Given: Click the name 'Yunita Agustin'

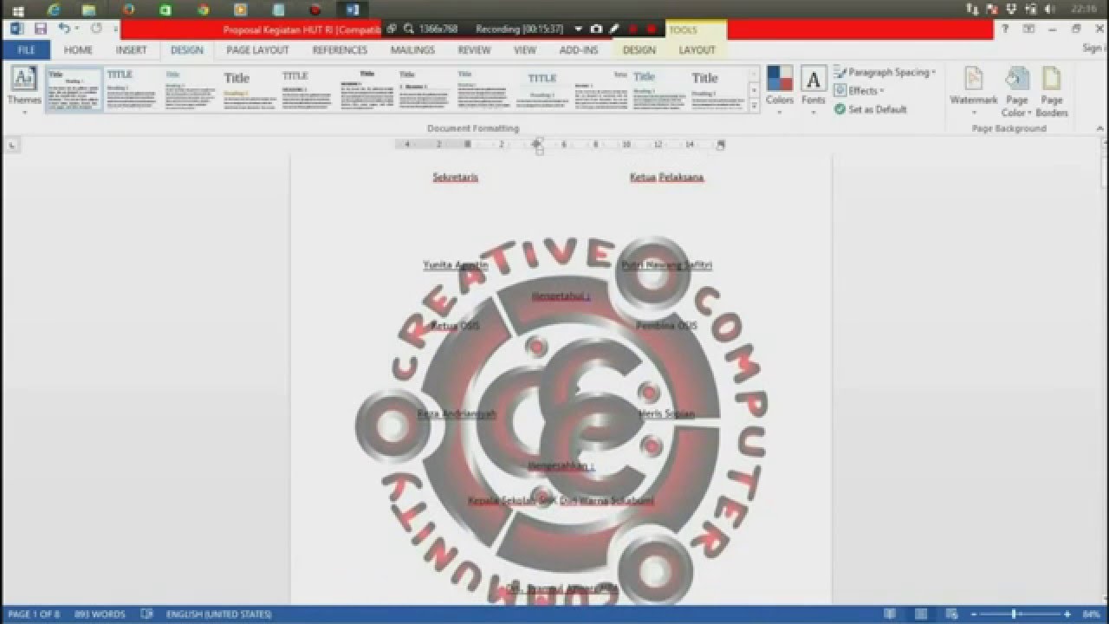Looking at the screenshot, I should (x=456, y=265).
